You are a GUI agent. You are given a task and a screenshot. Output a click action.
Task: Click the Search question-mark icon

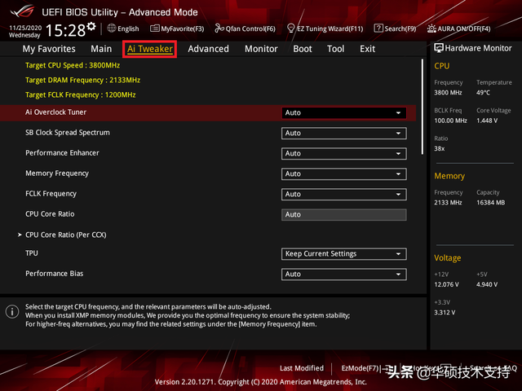click(378, 29)
